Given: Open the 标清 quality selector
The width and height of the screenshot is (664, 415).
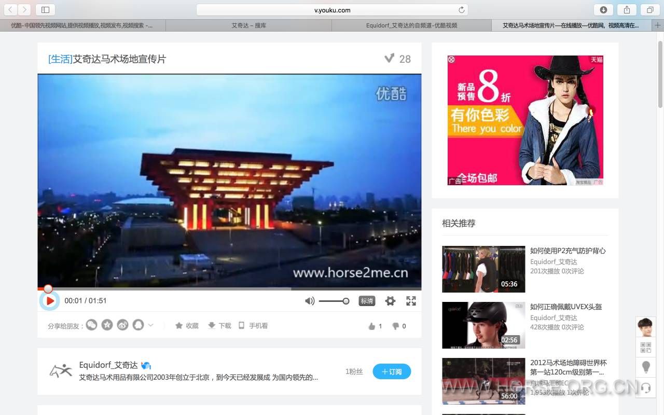Looking at the screenshot, I should (367, 301).
